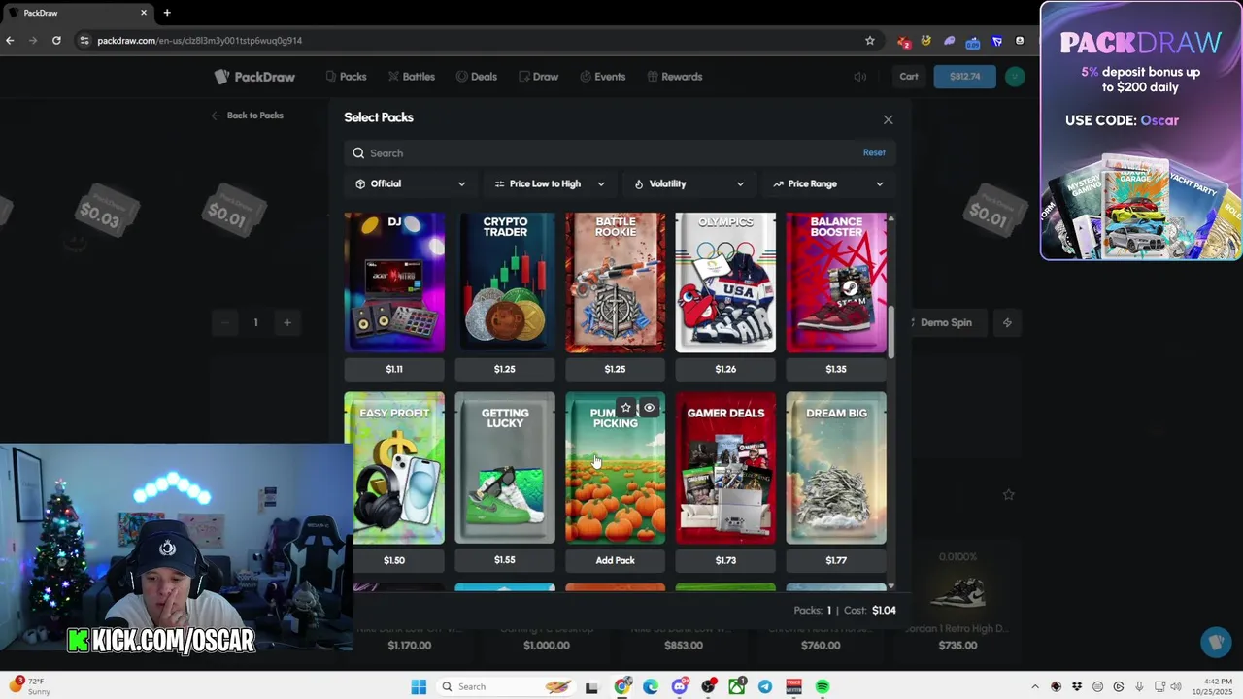Open Chrome from the taskbar

pos(622,686)
